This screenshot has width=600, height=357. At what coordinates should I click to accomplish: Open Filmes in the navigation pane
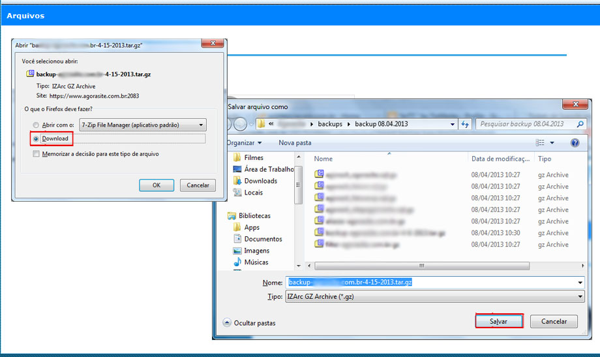tap(254, 157)
